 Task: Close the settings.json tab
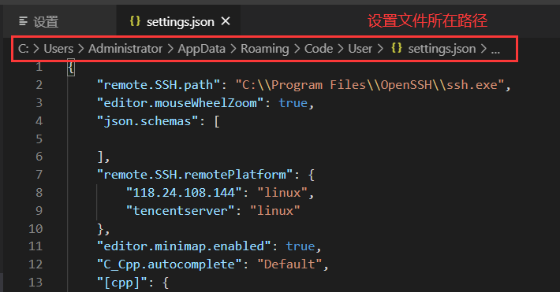[x=226, y=21]
